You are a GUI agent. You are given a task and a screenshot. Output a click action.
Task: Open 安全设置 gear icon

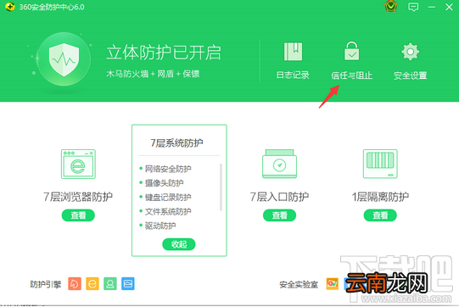pyautogui.click(x=410, y=52)
